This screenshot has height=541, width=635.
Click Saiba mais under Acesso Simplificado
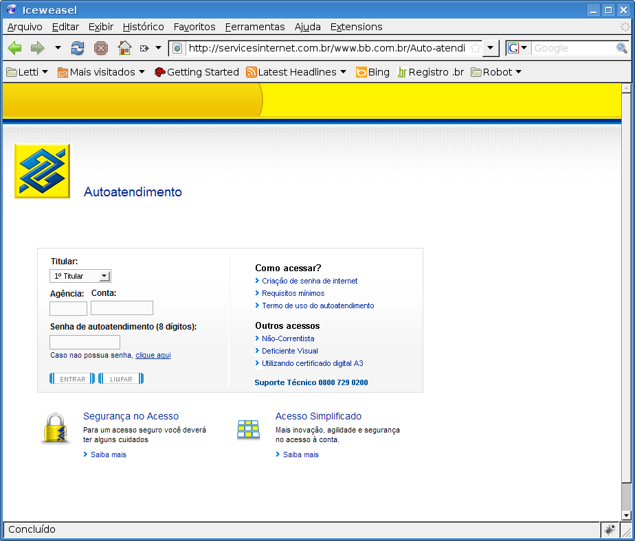point(300,454)
